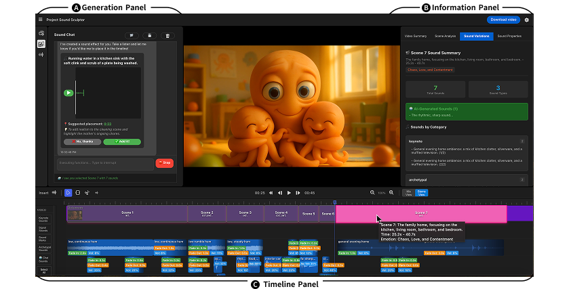Switch to Scene View
The image size is (571, 289).
point(421,193)
